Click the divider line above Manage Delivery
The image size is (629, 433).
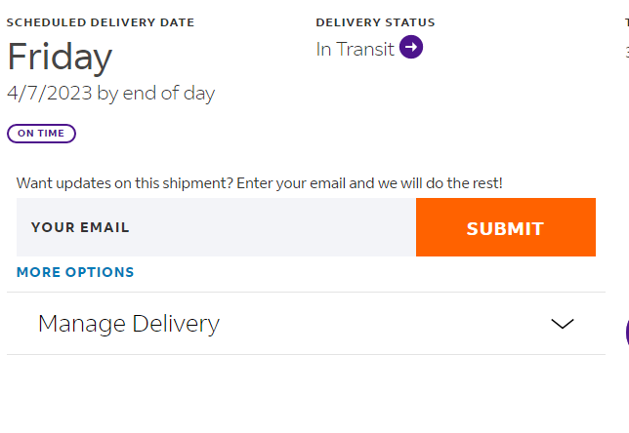306,292
